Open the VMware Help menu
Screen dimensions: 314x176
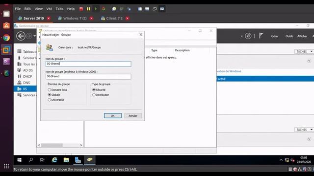click(71, 9)
